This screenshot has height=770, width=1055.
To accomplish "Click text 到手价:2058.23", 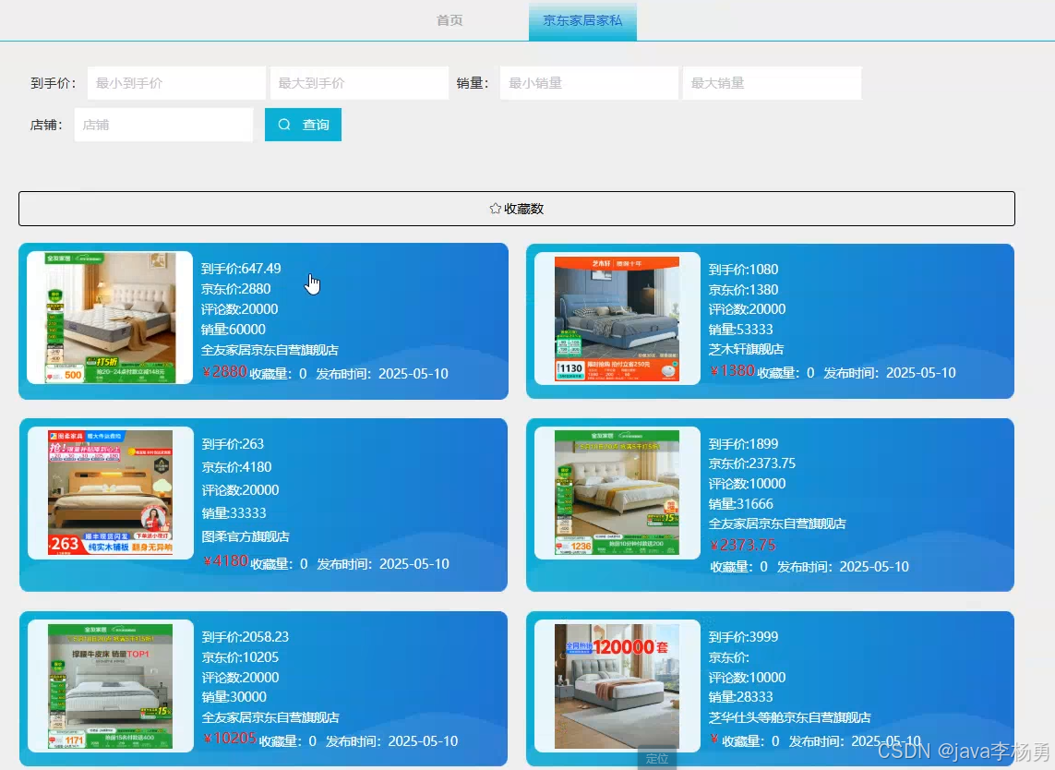I will (246, 637).
